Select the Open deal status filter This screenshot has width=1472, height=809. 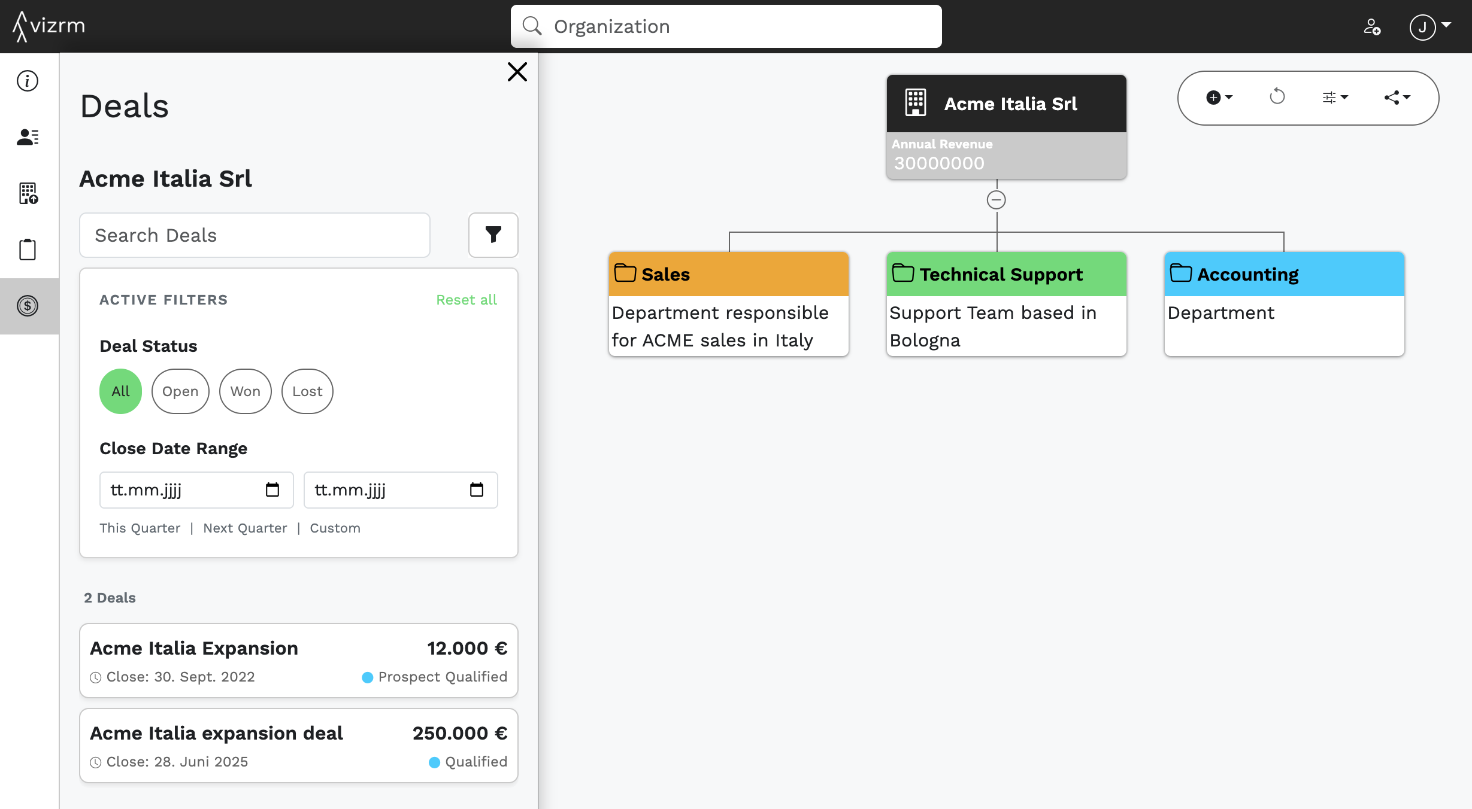tap(180, 391)
